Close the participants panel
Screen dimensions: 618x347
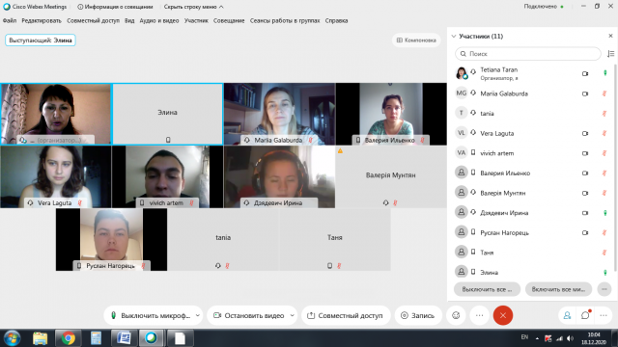coord(610,36)
